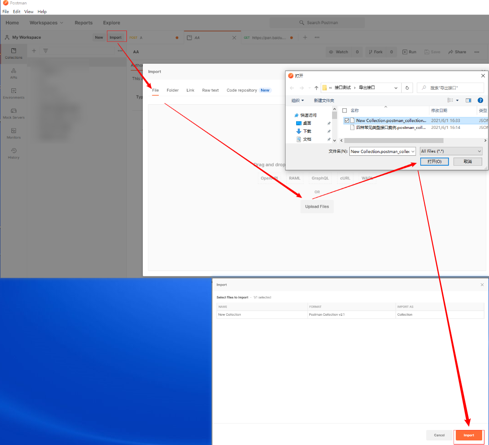Open the Edit menu
The image size is (489, 445).
click(x=16, y=11)
